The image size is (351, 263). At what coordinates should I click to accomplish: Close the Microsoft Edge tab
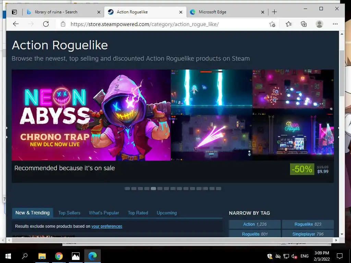pyautogui.click(x=263, y=12)
